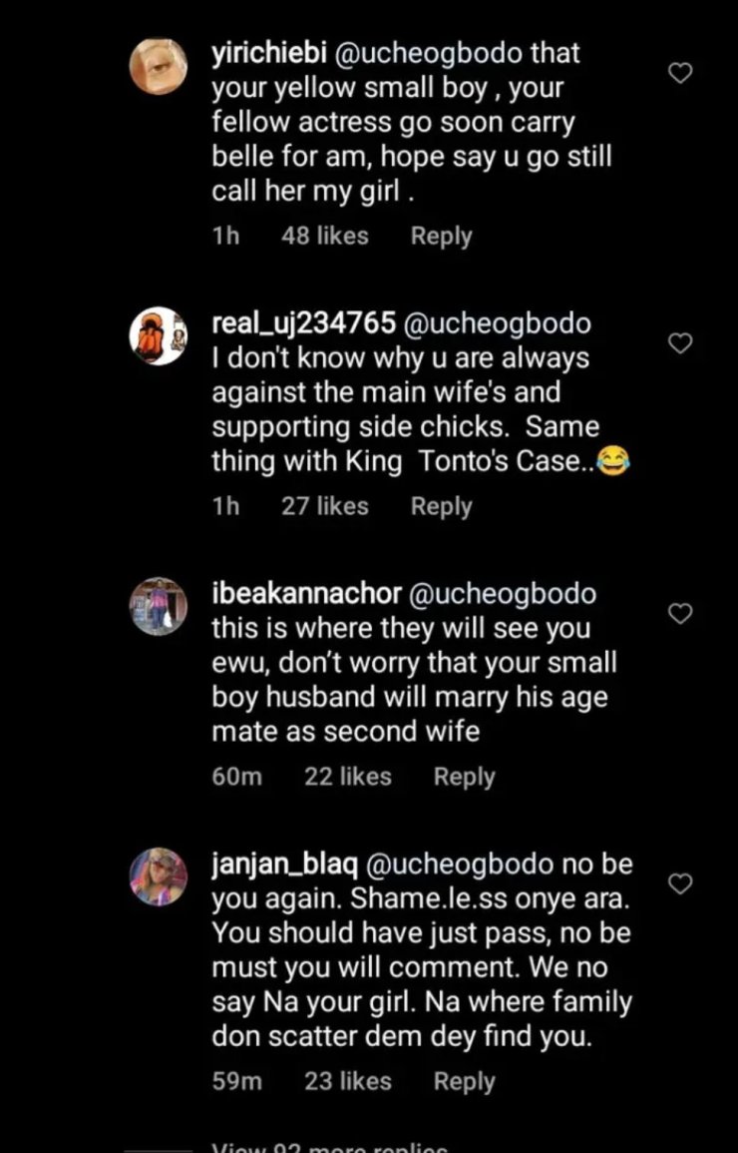This screenshot has height=1153, width=738.
Task: View the 23 likes on janjan_blaq's comment
Action: (x=347, y=1081)
